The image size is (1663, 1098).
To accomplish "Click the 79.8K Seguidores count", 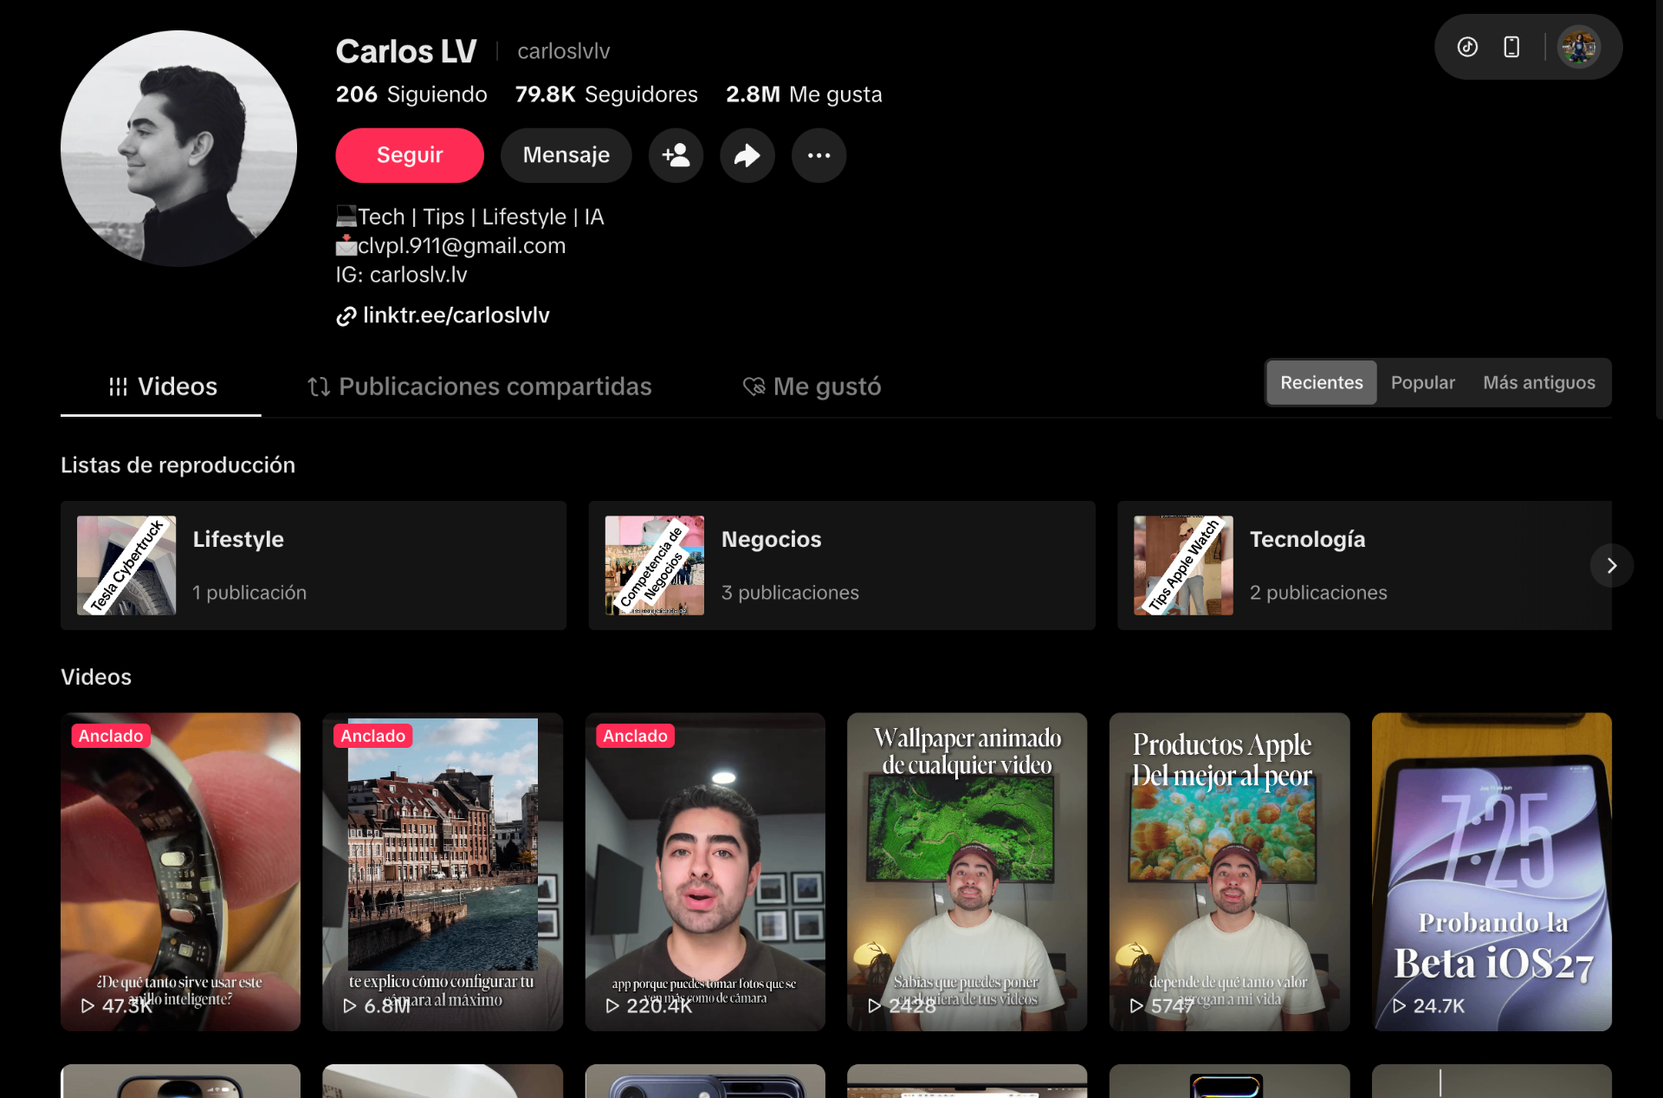I will click(606, 94).
